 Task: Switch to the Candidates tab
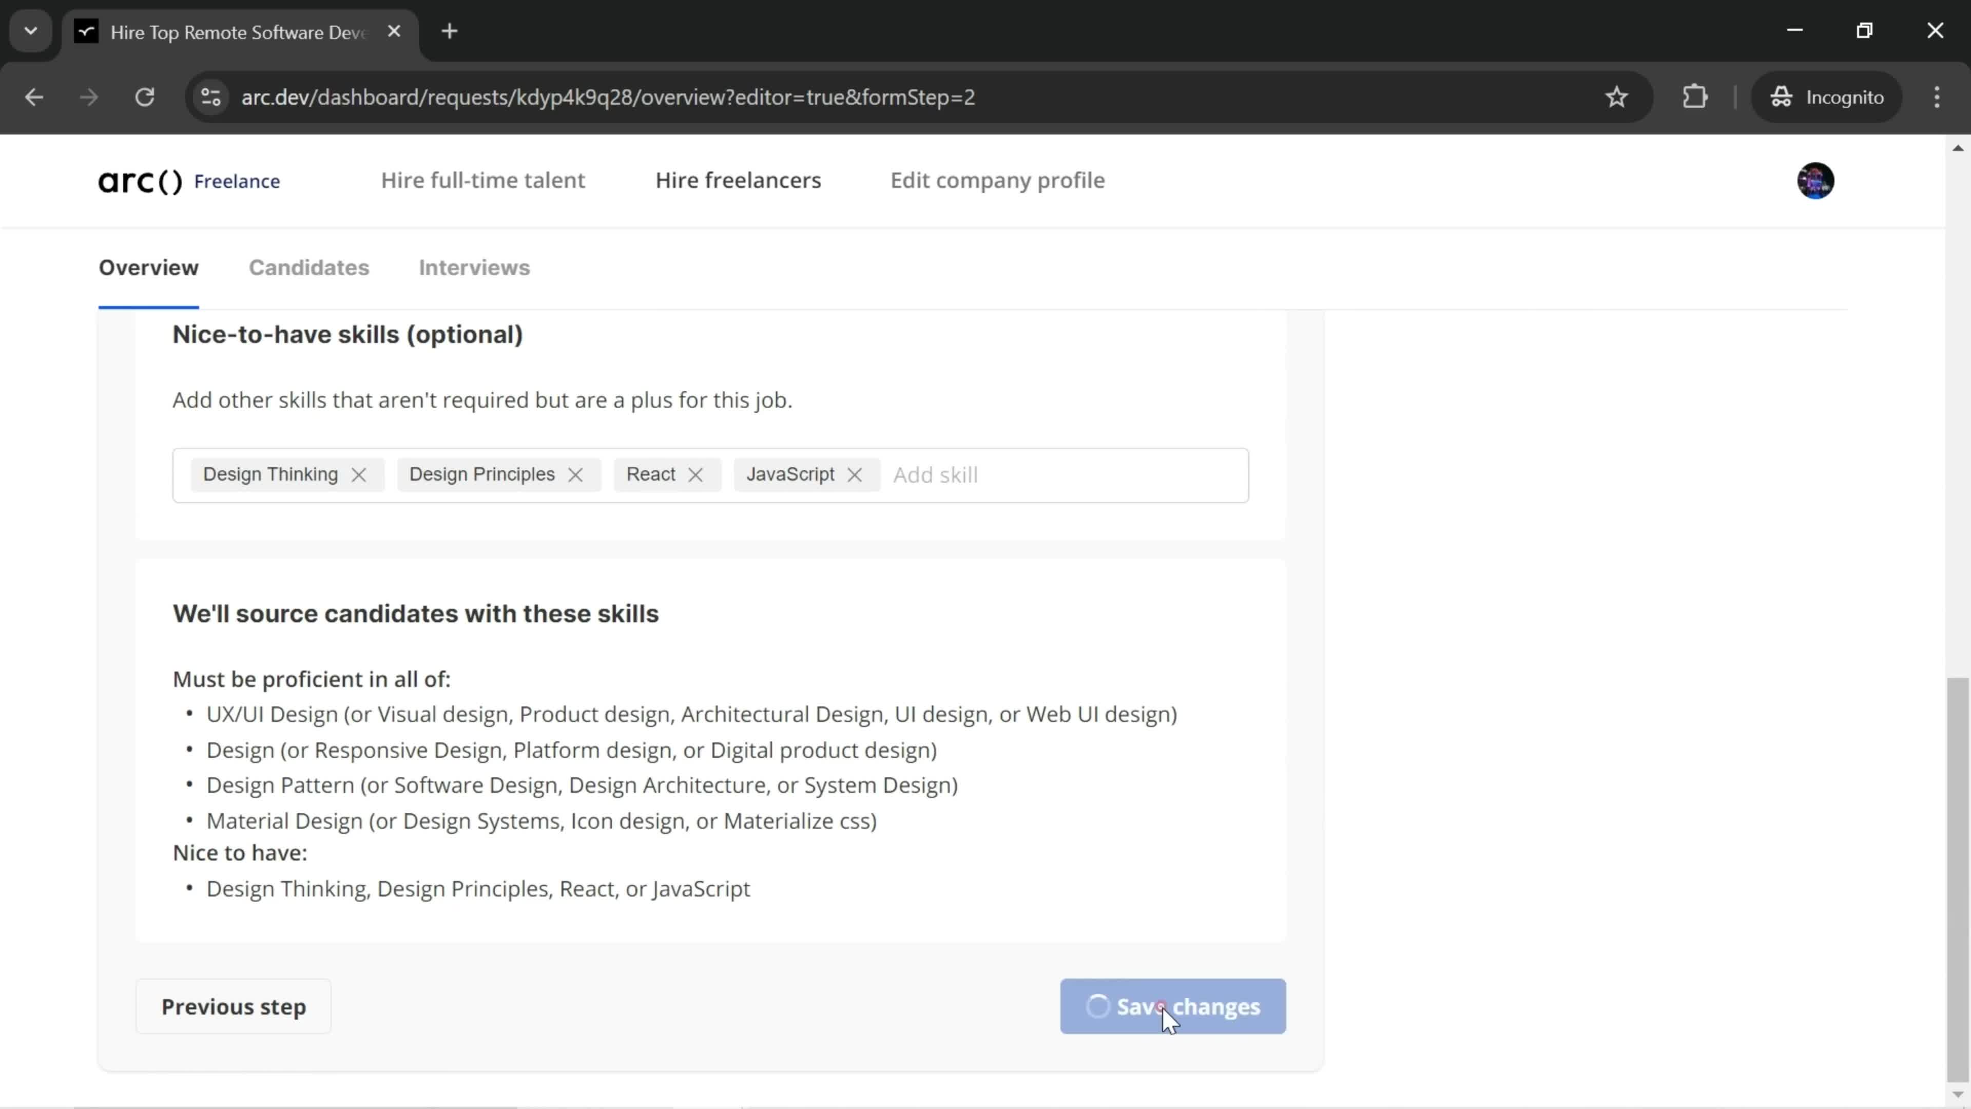point(308,268)
